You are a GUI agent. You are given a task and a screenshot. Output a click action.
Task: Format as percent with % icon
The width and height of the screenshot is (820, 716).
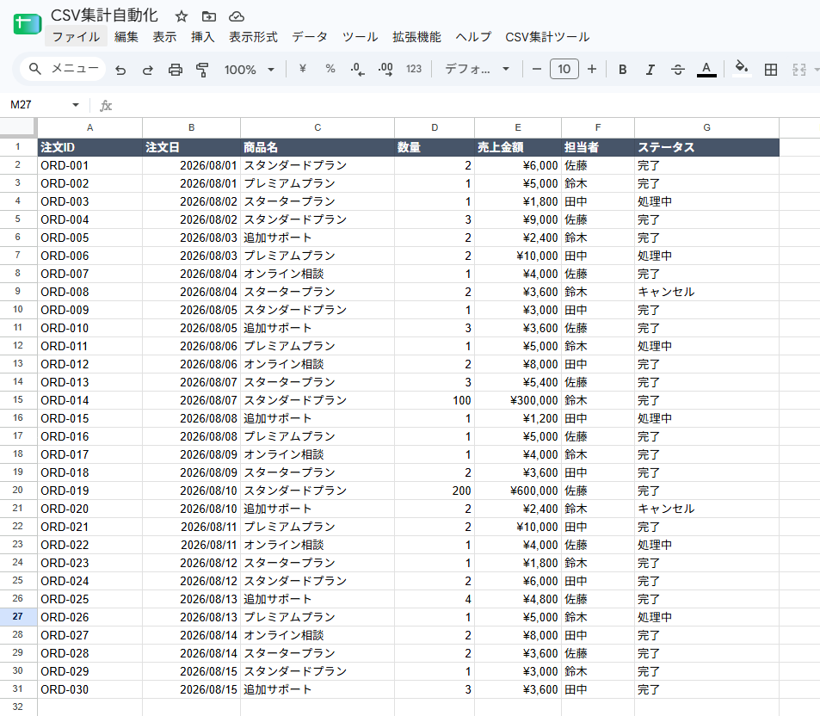330,69
